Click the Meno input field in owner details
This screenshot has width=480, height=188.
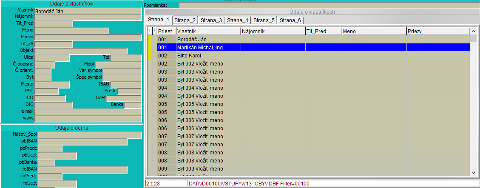pyautogui.click(x=71, y=31)
